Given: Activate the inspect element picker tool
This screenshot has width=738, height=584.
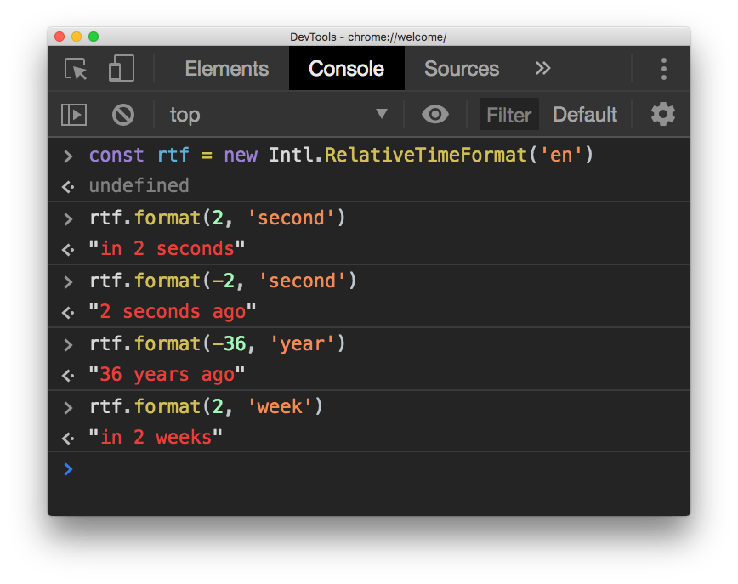Looking at the screenshot, I should [x=77, y=69].
